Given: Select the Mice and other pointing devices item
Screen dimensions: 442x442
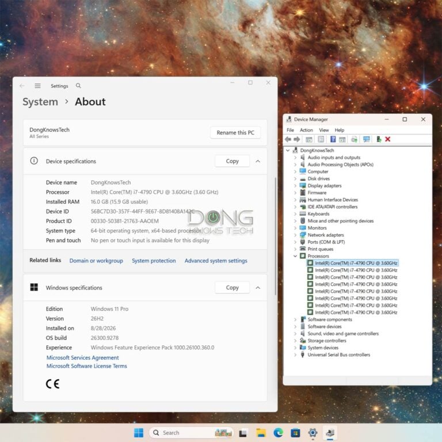Looking at the screenshot, I should click(341, 221).
